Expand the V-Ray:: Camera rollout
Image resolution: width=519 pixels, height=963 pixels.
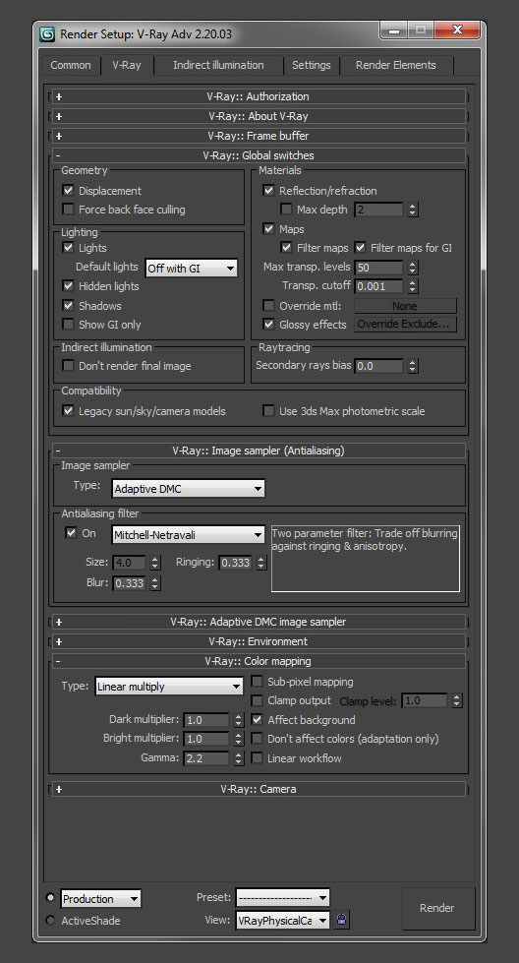pos(259,789)
